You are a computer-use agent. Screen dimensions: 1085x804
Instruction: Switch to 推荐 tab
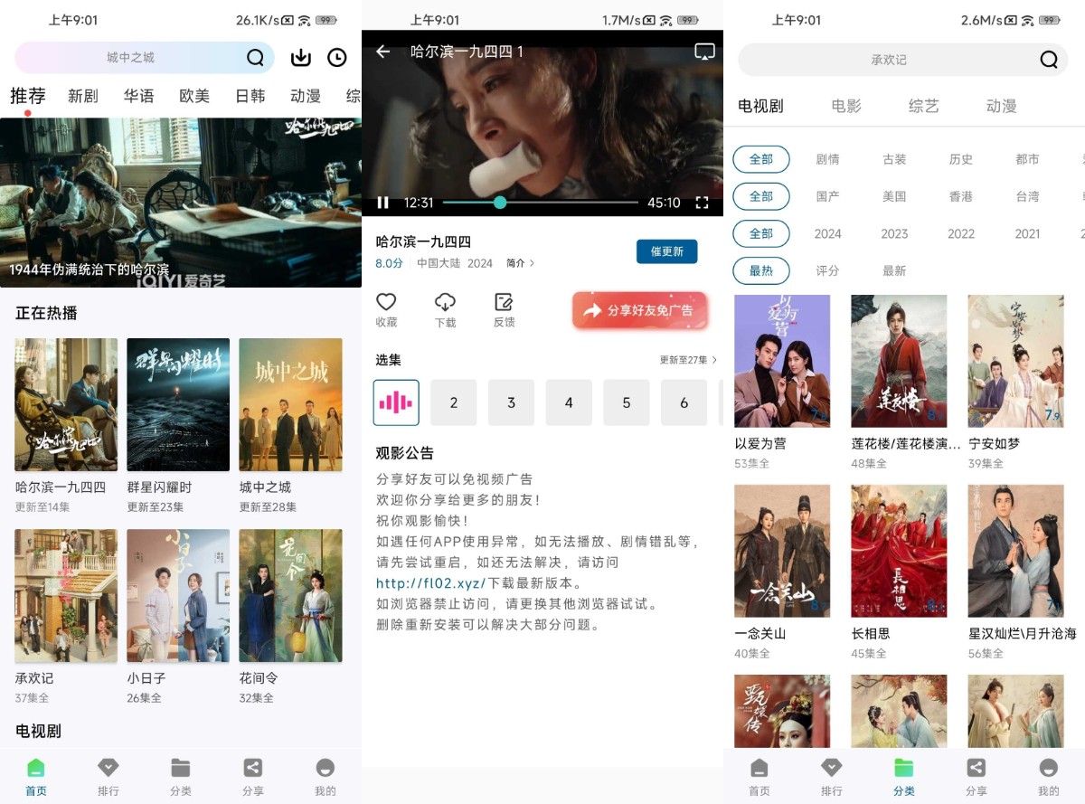click(28, 96)
